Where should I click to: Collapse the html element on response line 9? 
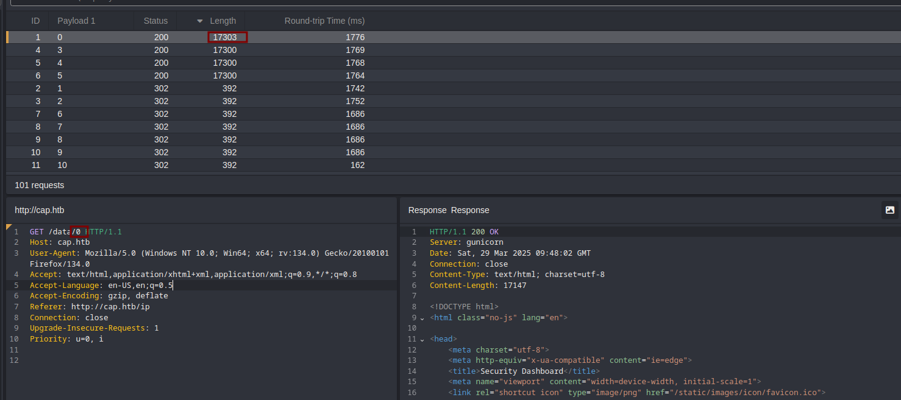pyautogui.click(x=421, y=317)
